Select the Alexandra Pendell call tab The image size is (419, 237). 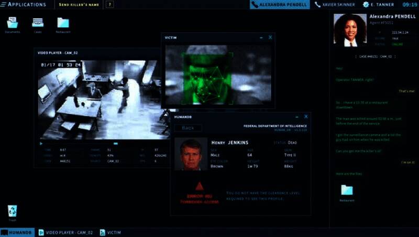280,5
